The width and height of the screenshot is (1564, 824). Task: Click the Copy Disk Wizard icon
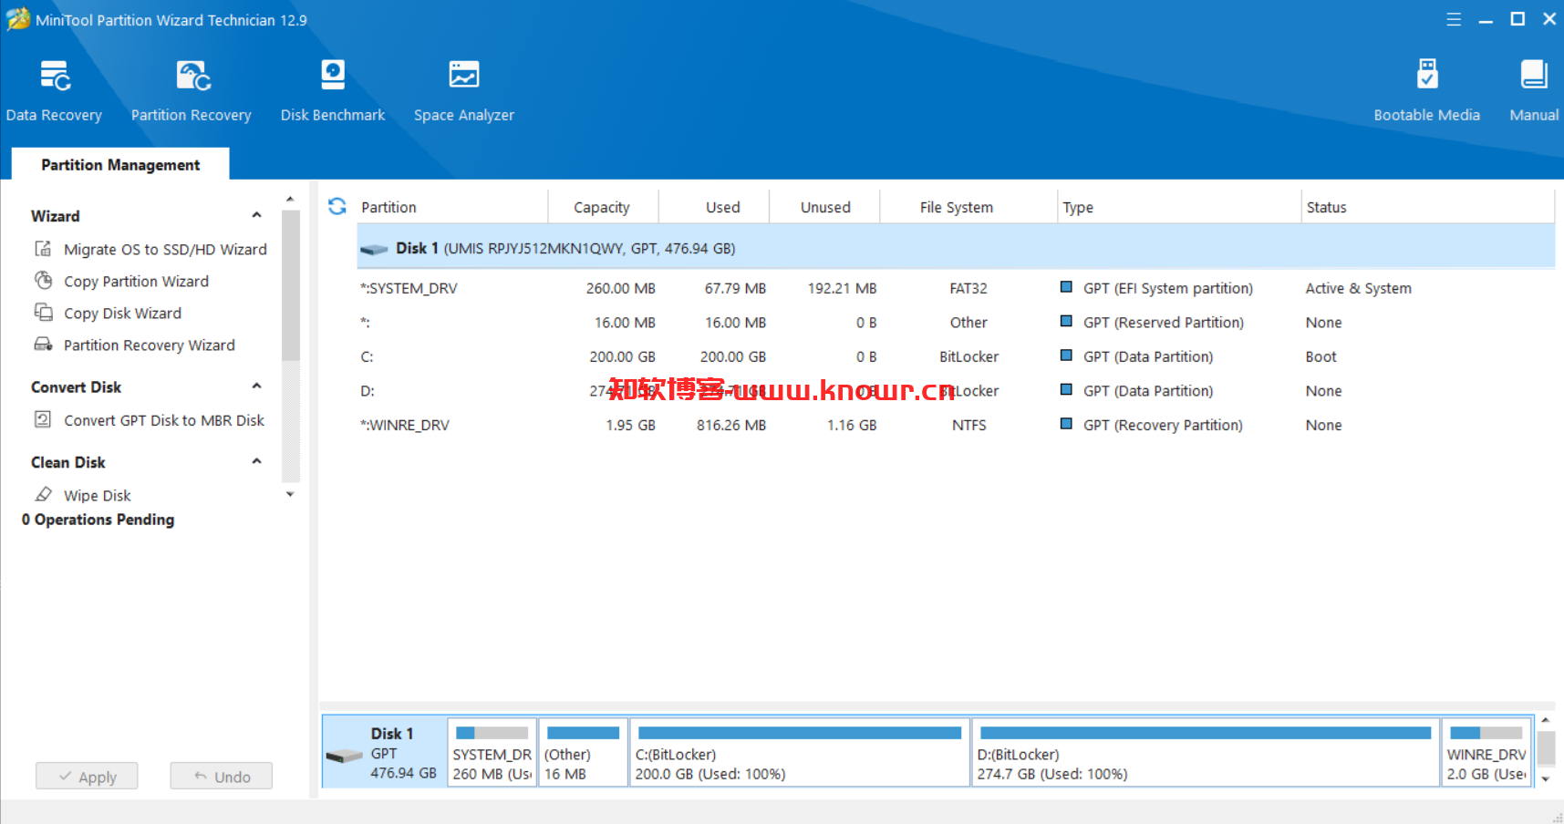click(x=43, y=313)
